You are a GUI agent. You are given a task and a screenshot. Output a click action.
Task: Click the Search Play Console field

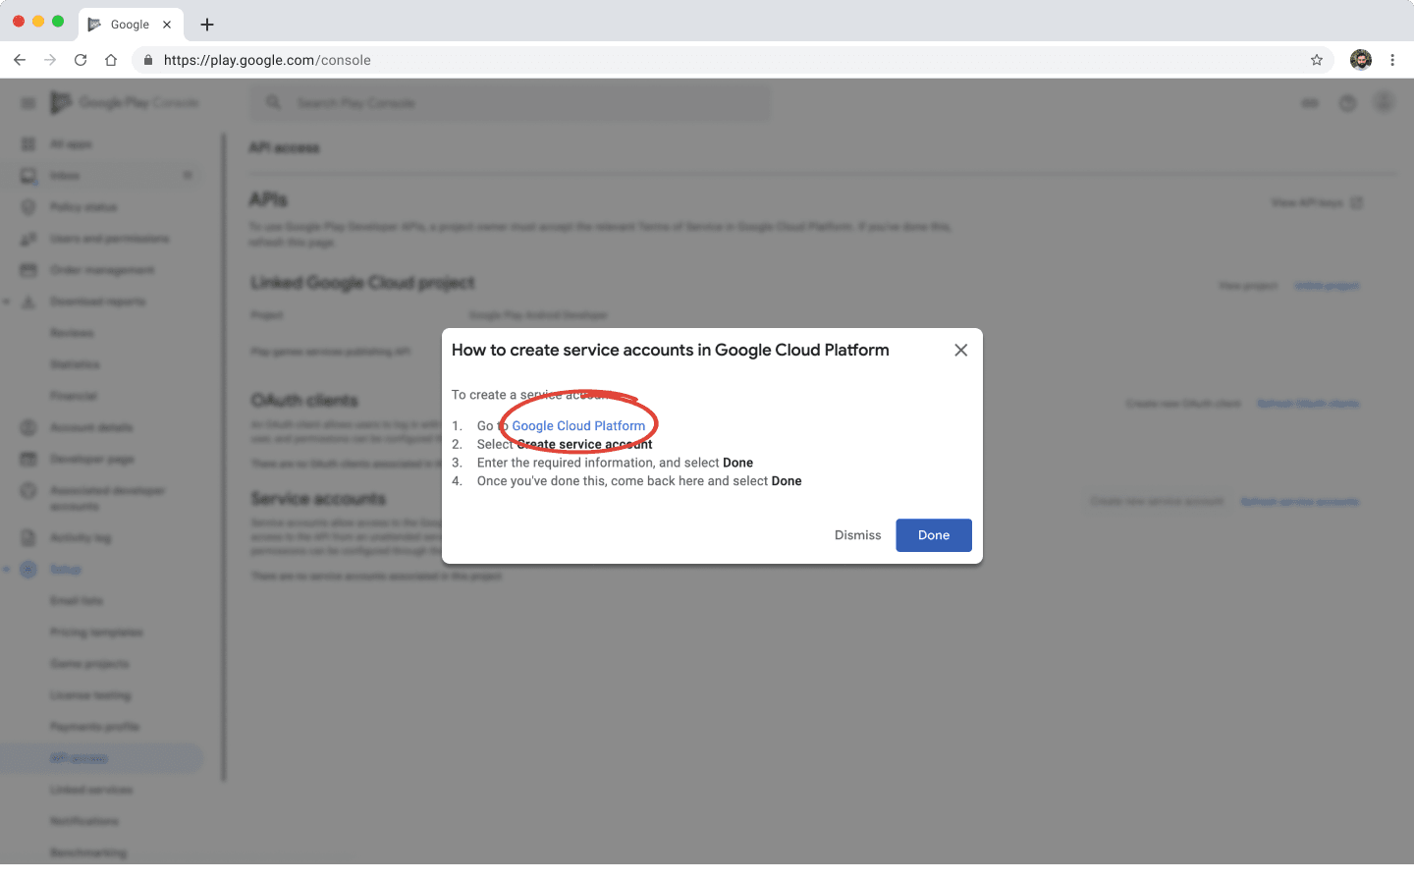pyautogui.click(x=510, y=103)
